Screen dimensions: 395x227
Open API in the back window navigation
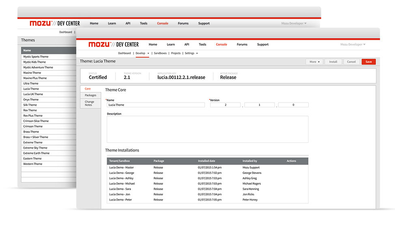click(x=128, y=23)
